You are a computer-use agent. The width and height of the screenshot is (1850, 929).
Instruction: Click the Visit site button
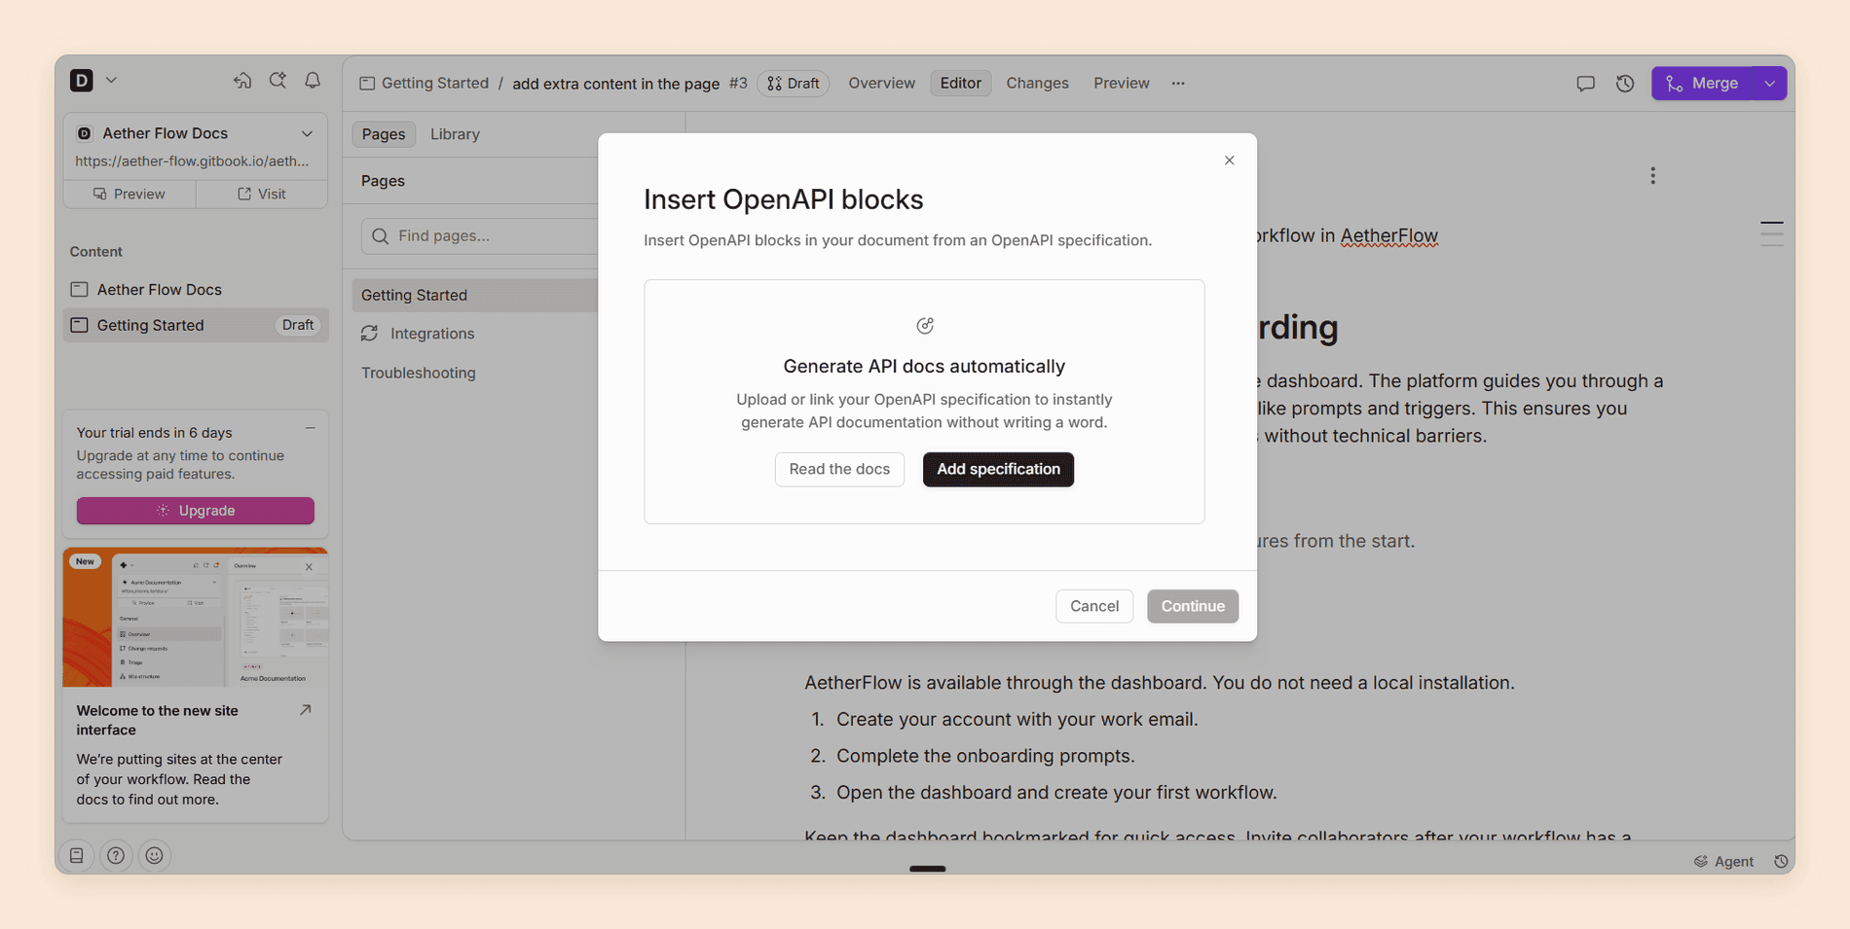click(262, 194)
